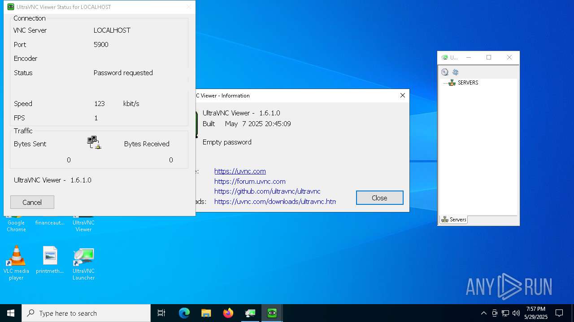Select the Google Chrome desktop shortcut label
This screenshot has height=322, width=574.
(x=16, y=226)
